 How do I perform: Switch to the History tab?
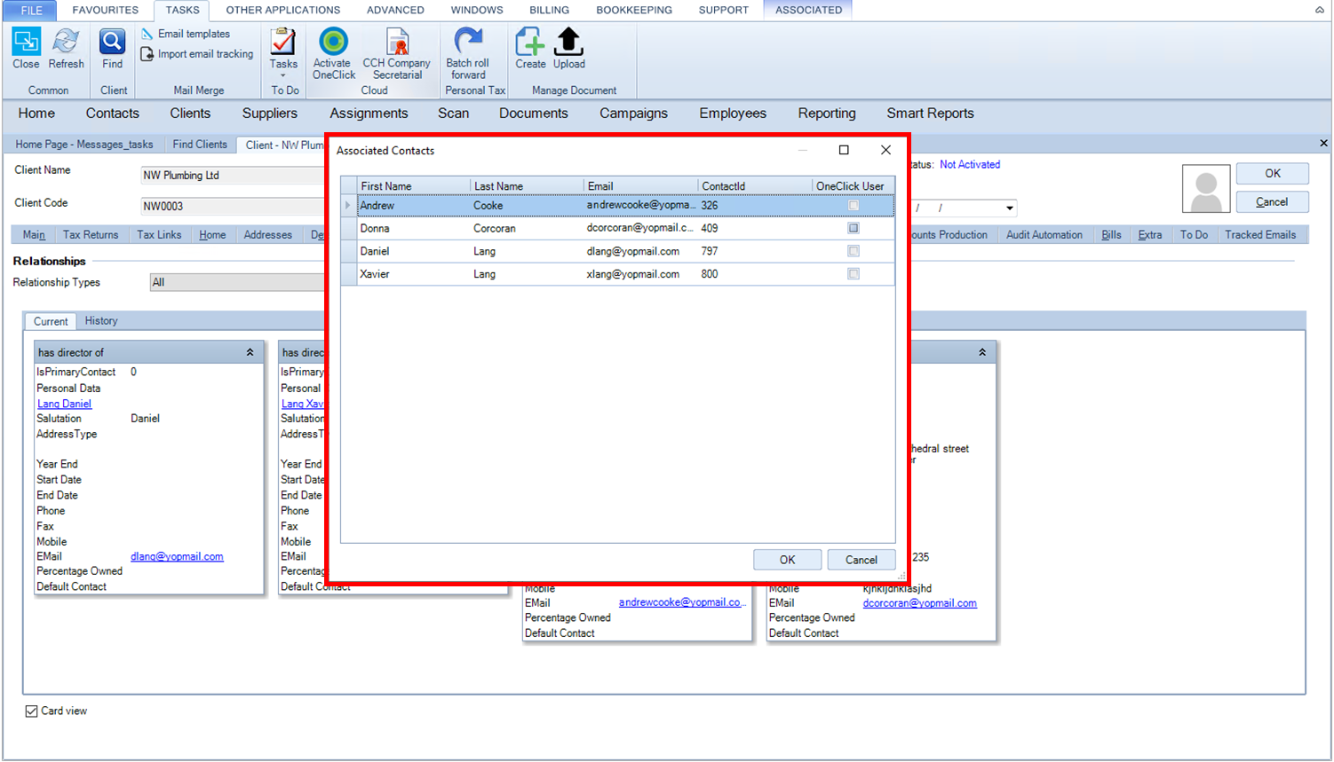[101, 321]
